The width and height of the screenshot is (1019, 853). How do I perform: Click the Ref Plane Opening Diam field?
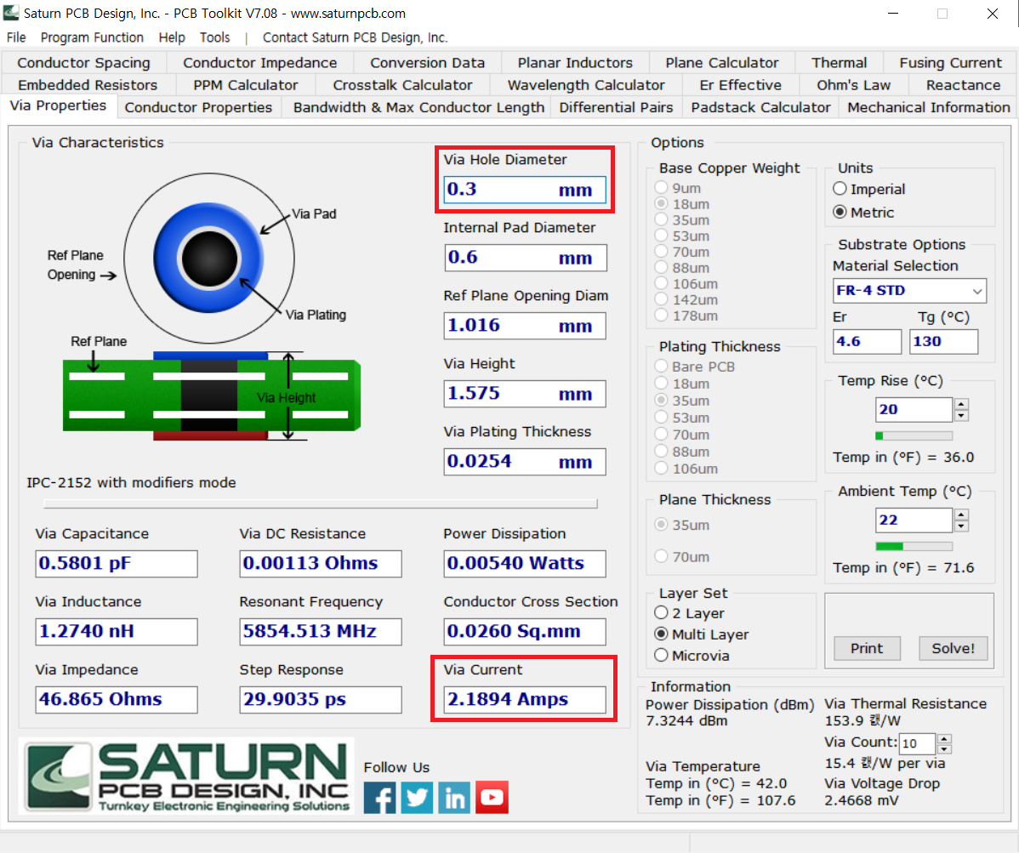point(525,326)
